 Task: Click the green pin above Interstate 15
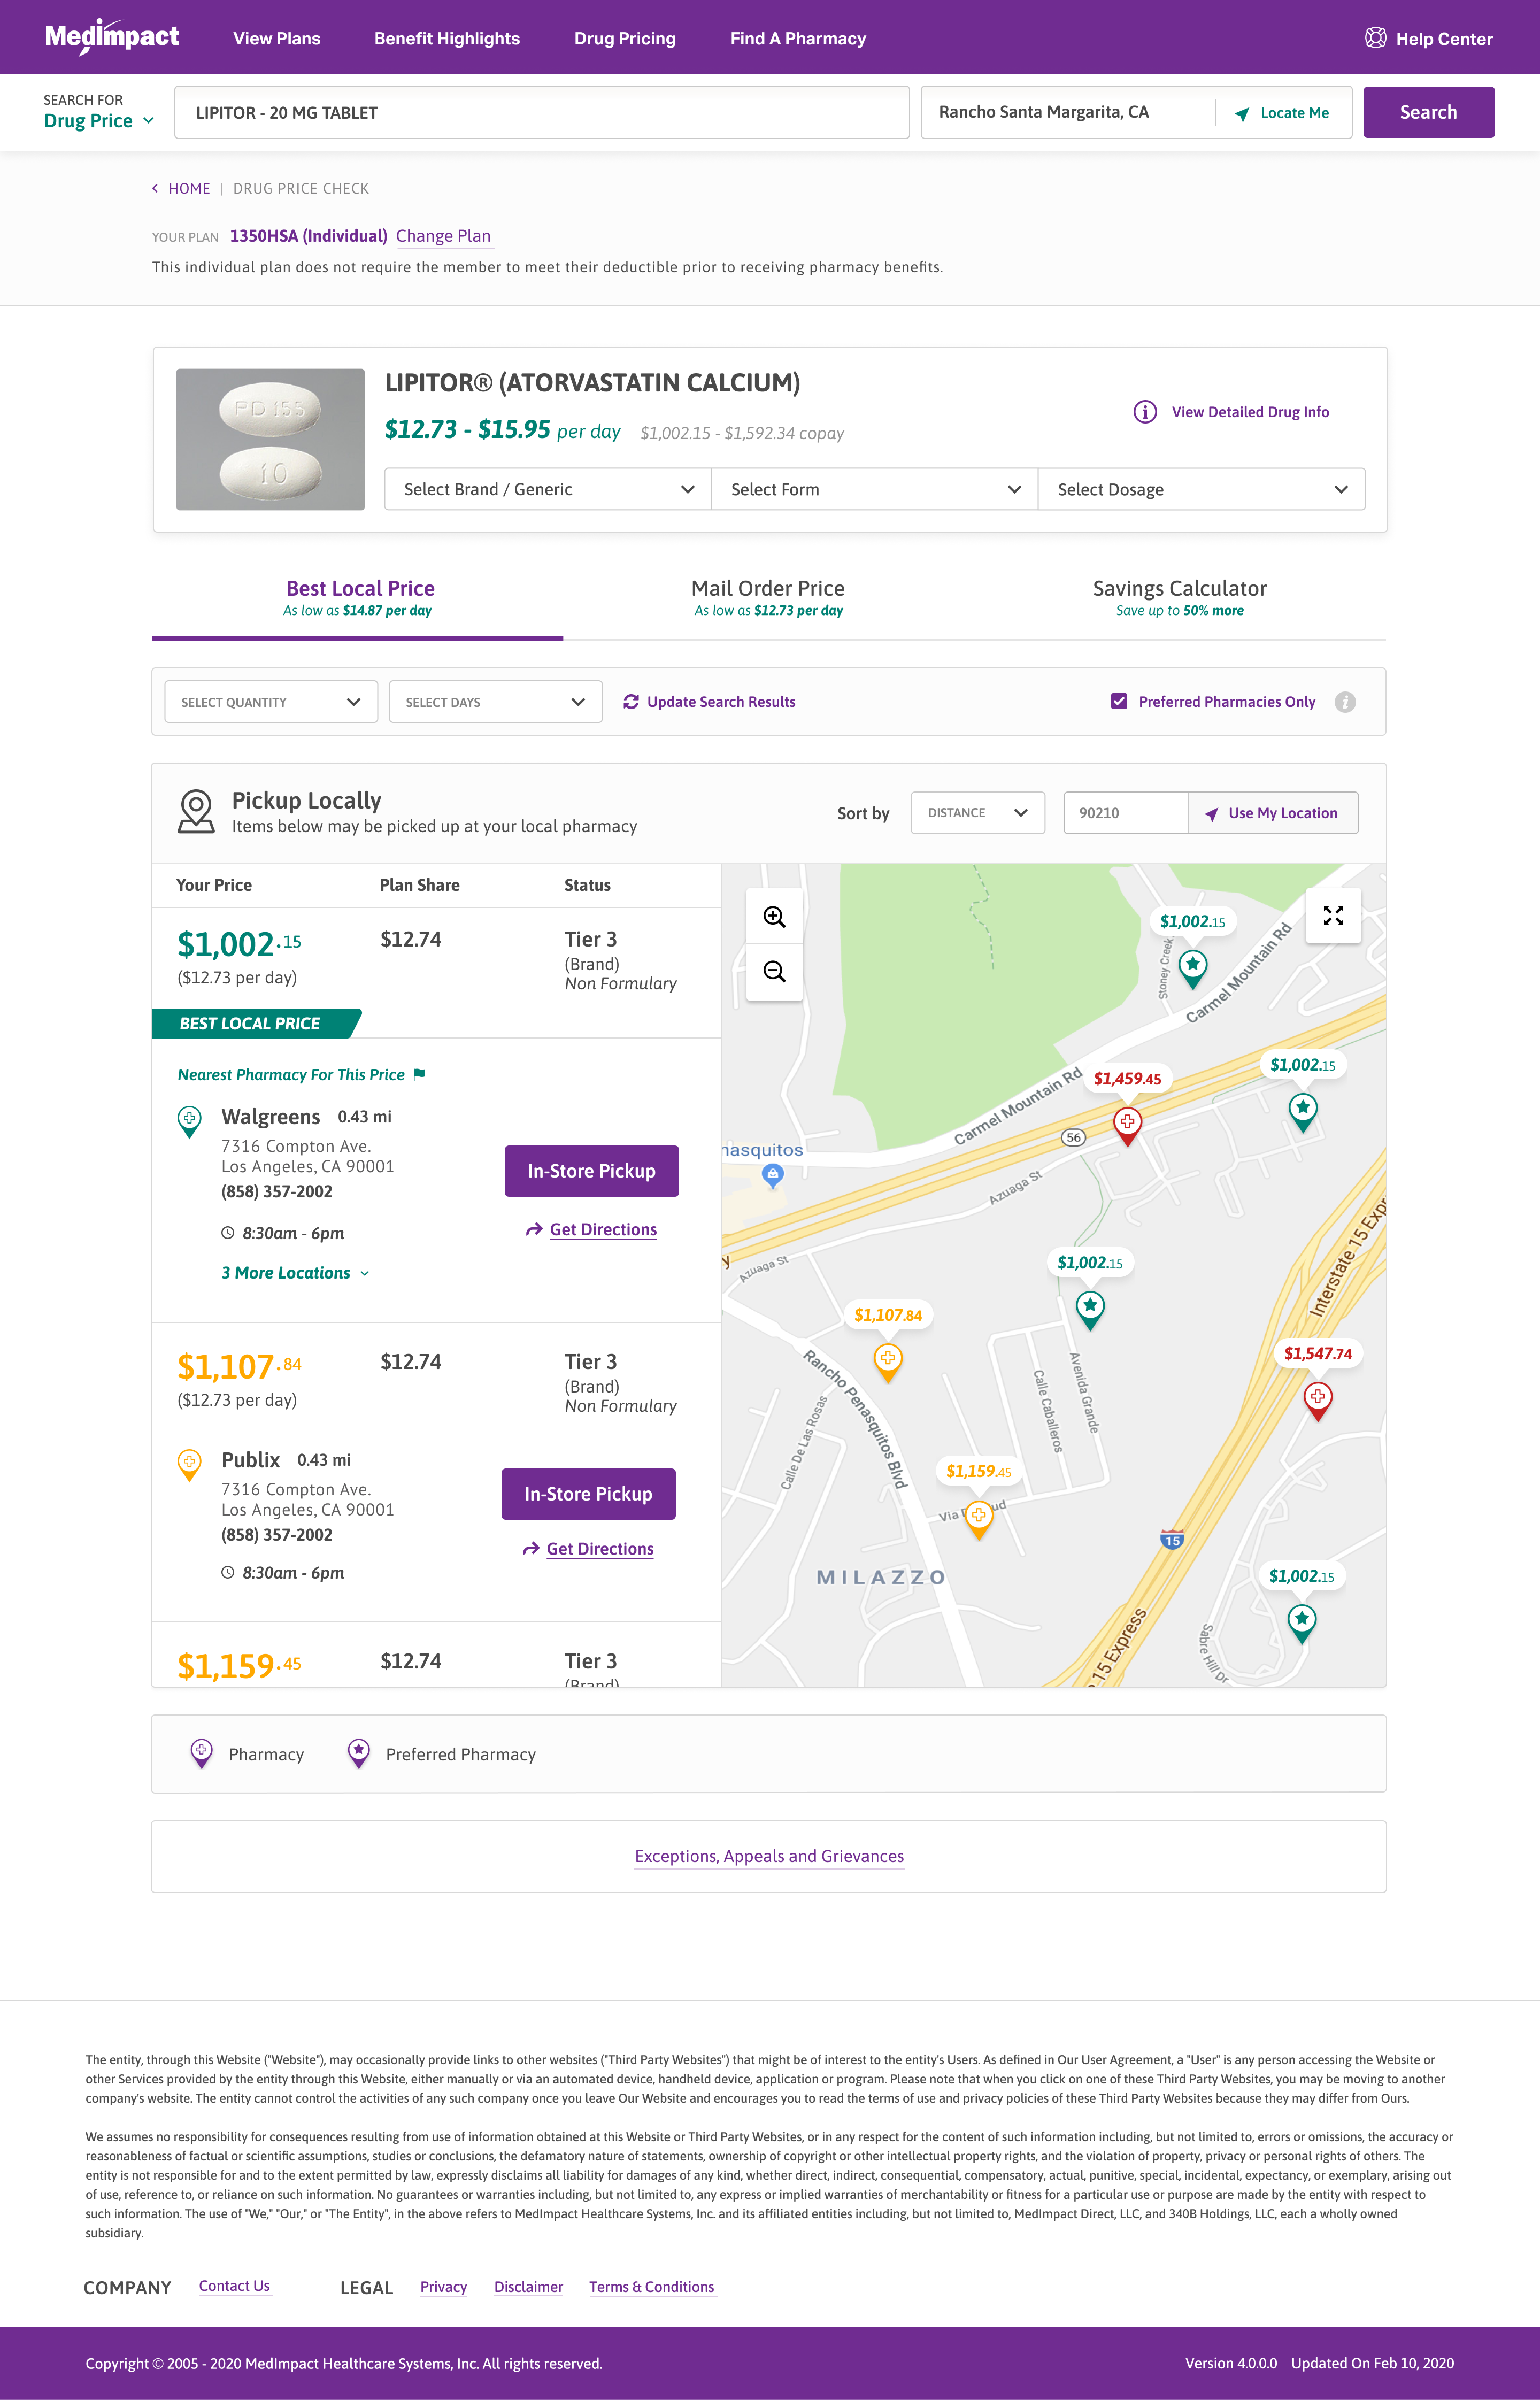click(x=1302, y=1111)
